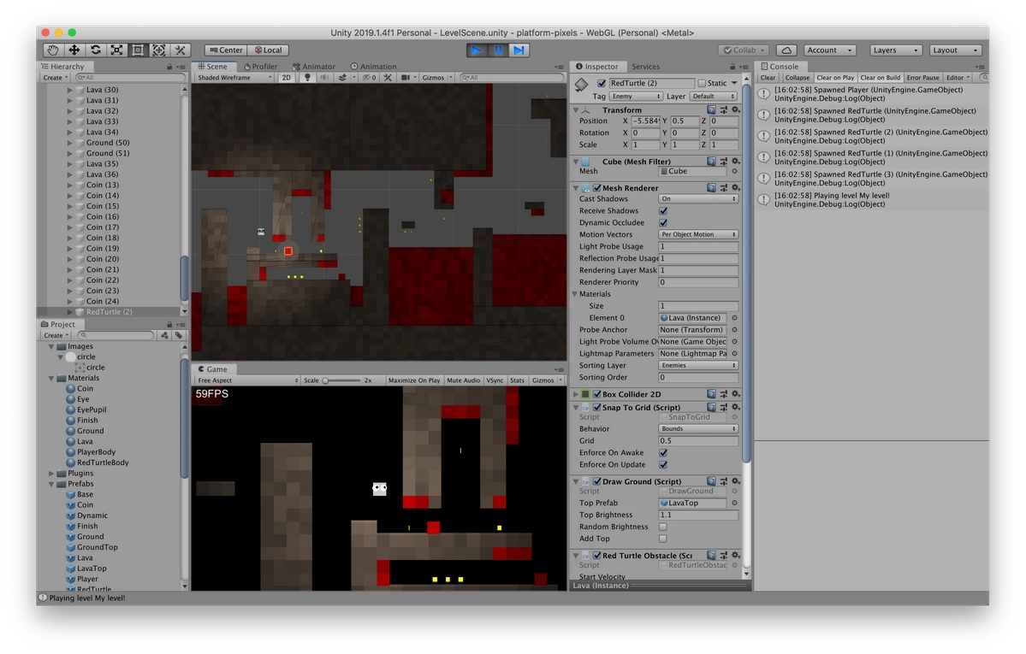The image size is (1026, 654).
Task: Disable Receive Shadows on the Mesh Renderer
Action: pos(663,210)
